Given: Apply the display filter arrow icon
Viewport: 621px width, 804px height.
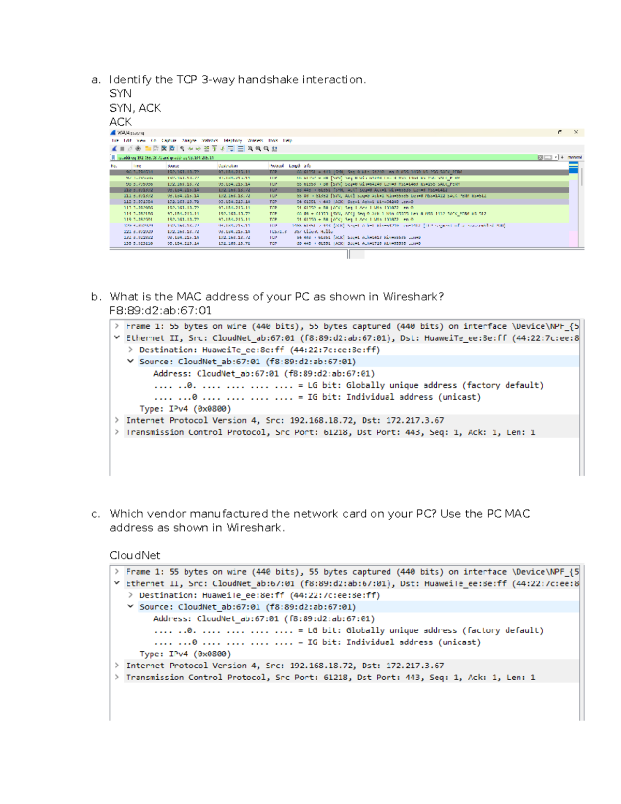Looking at the screenshot, I should (x=548, y=157).
